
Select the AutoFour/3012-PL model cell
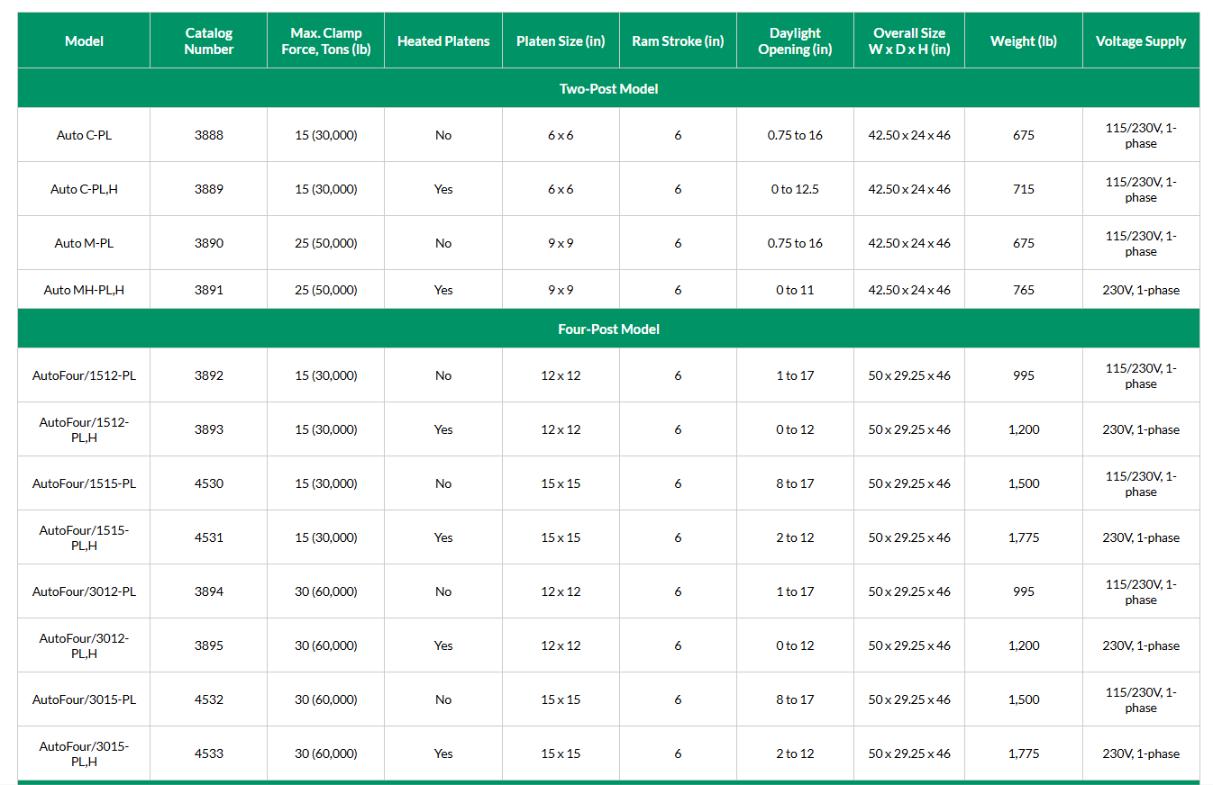(x=84, y=591)
